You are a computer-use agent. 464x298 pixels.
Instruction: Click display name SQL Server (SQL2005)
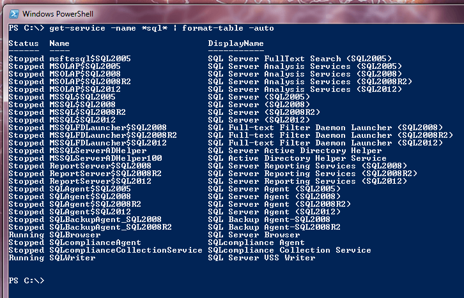259,97
